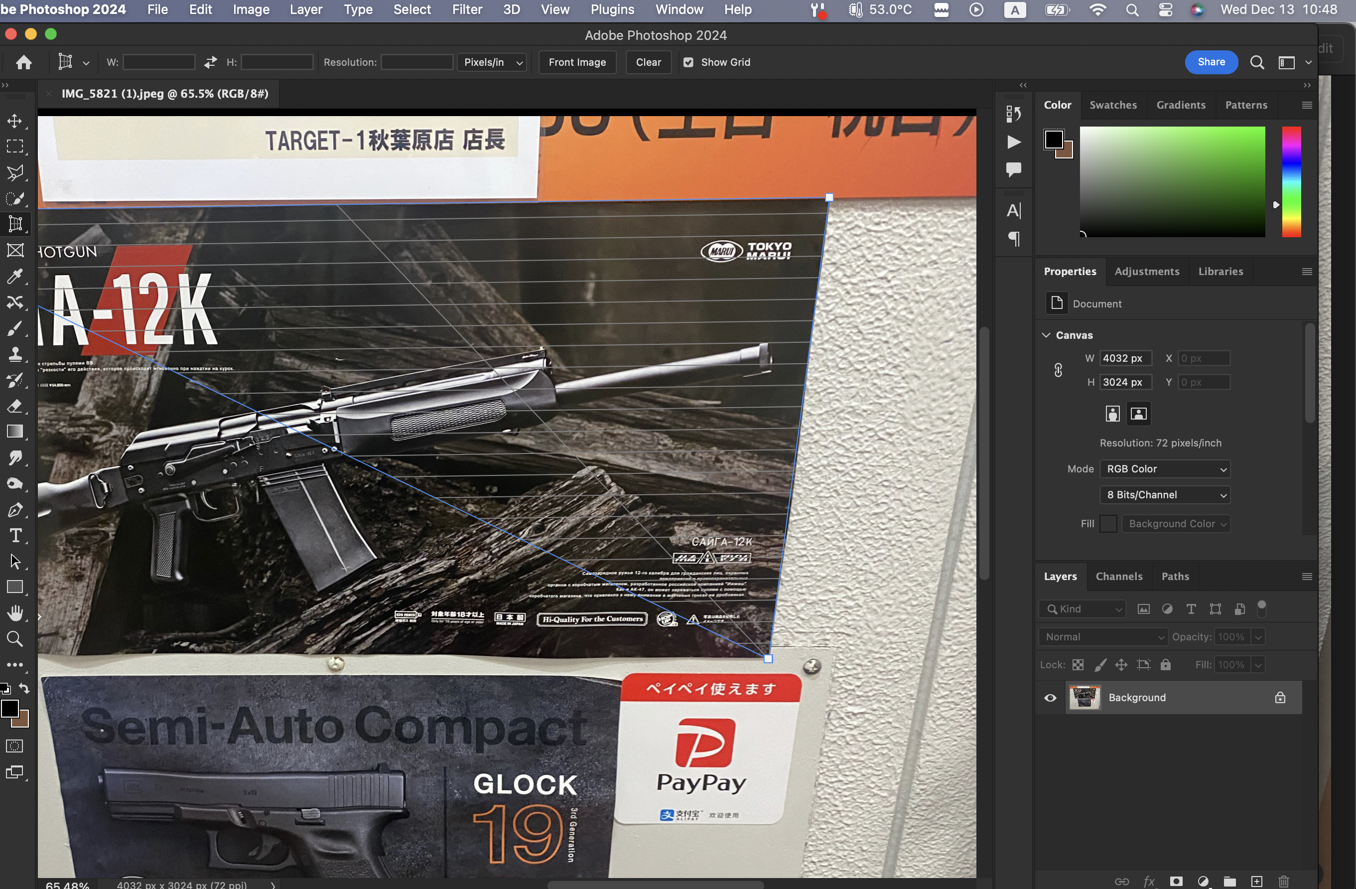
Task: Toggle the width-height link icon in Canvas
Action: pos(1058,370)
